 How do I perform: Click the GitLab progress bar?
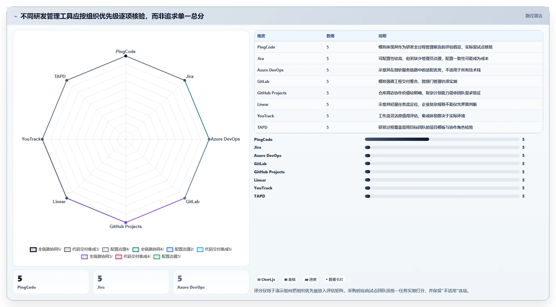(x=442, y=163)
